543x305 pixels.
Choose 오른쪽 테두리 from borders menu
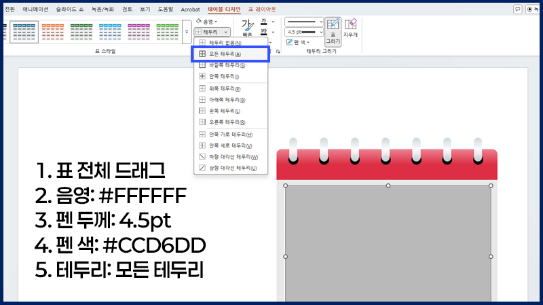[x=231, y=122]
